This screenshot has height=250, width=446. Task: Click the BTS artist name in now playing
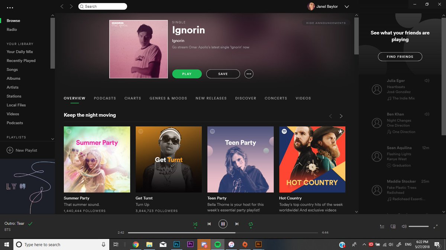[x=7, y=230]
